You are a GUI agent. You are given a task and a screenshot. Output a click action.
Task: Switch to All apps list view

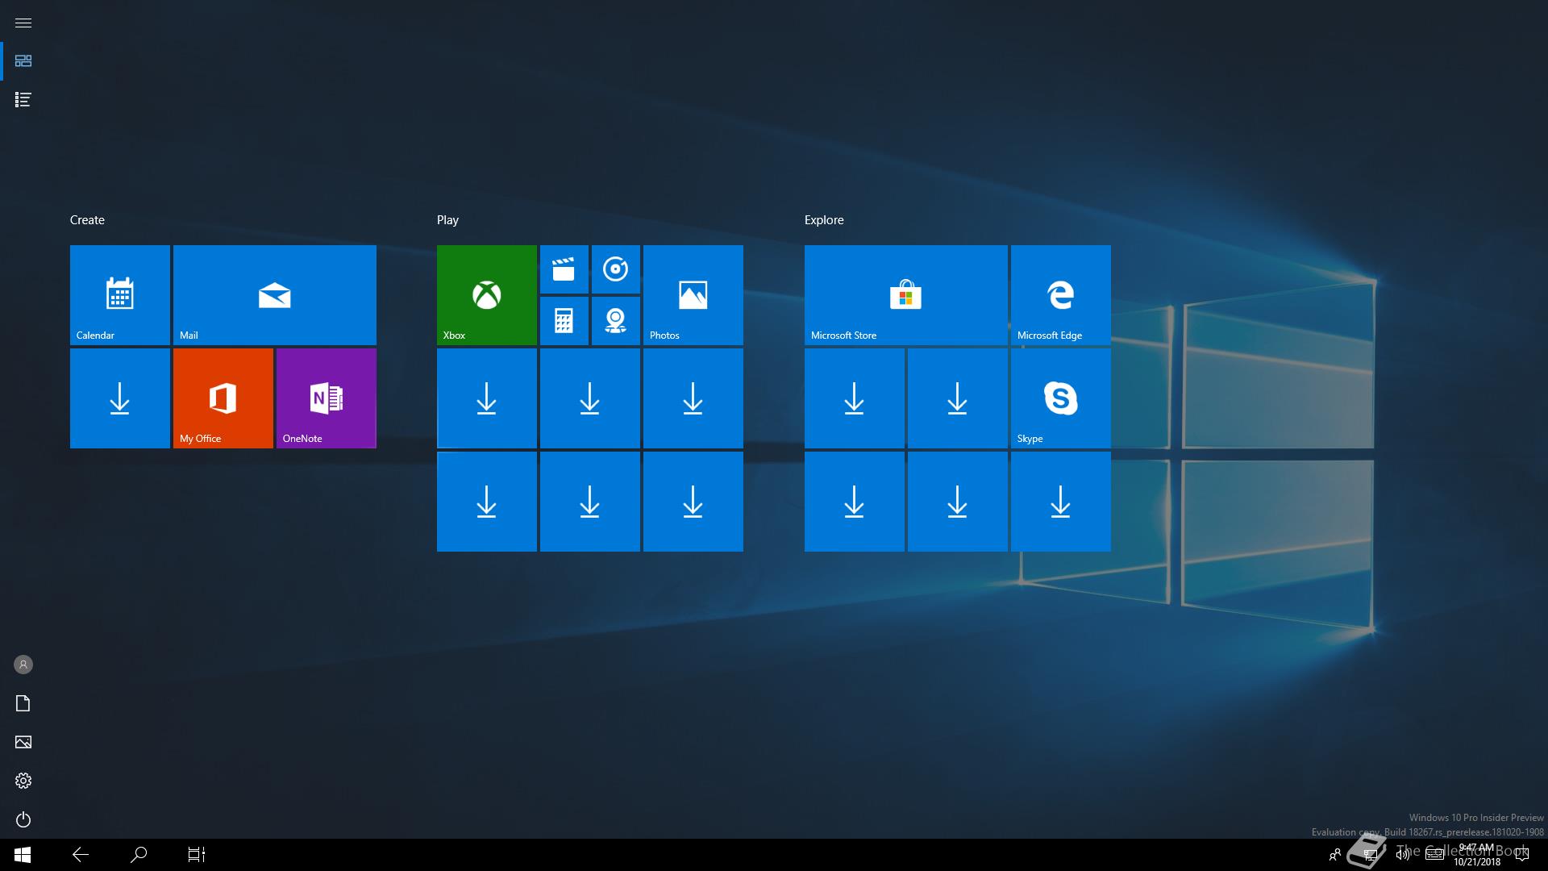pos(23,100)
